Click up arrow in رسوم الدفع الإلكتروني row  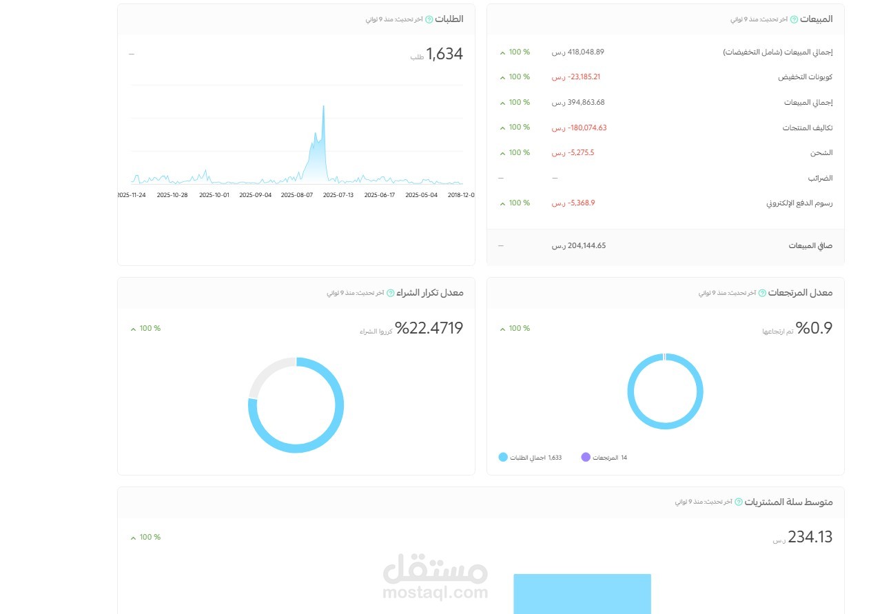pos(502,203)
